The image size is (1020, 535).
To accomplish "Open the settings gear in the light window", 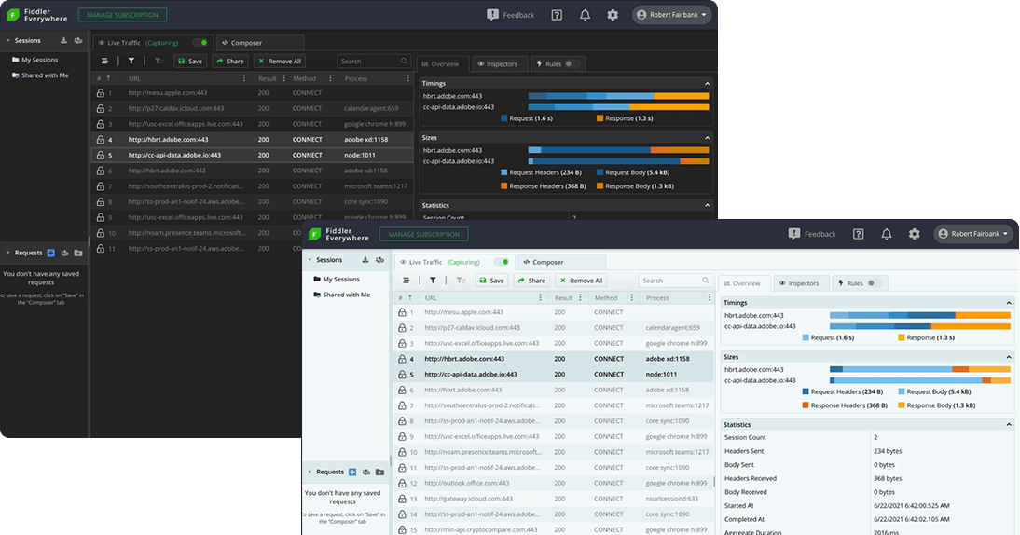I will [915, 233].
